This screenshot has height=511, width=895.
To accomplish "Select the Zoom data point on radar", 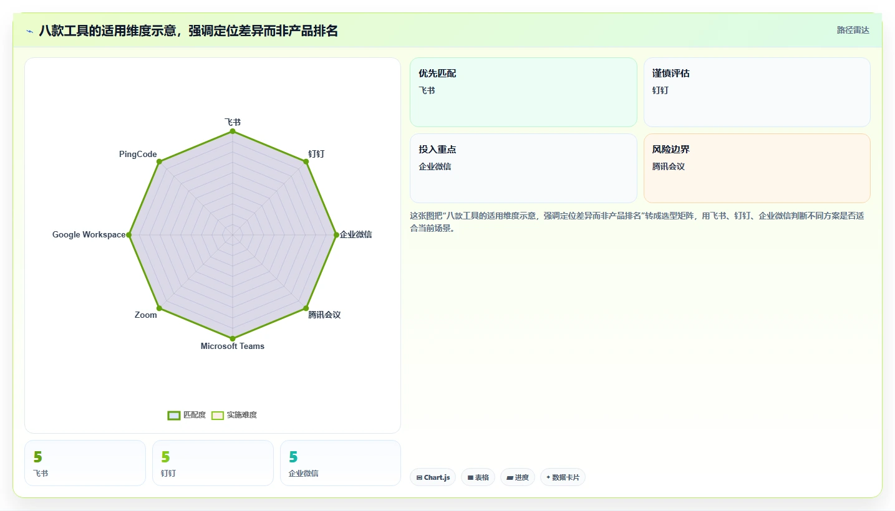I will (159, 308).
